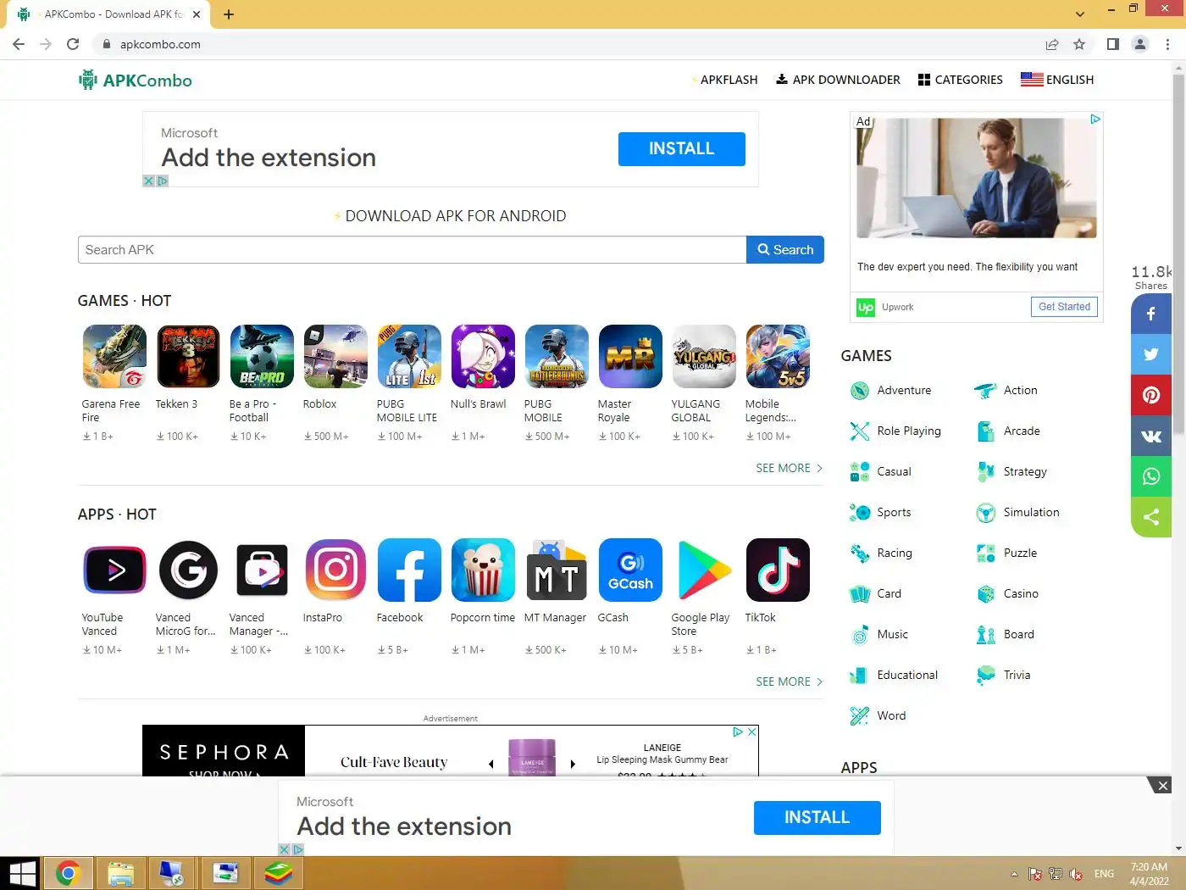This screenshot has height=890, width=1186.
Task: Open the Trivia games category
Action: tap(1003, 675)
